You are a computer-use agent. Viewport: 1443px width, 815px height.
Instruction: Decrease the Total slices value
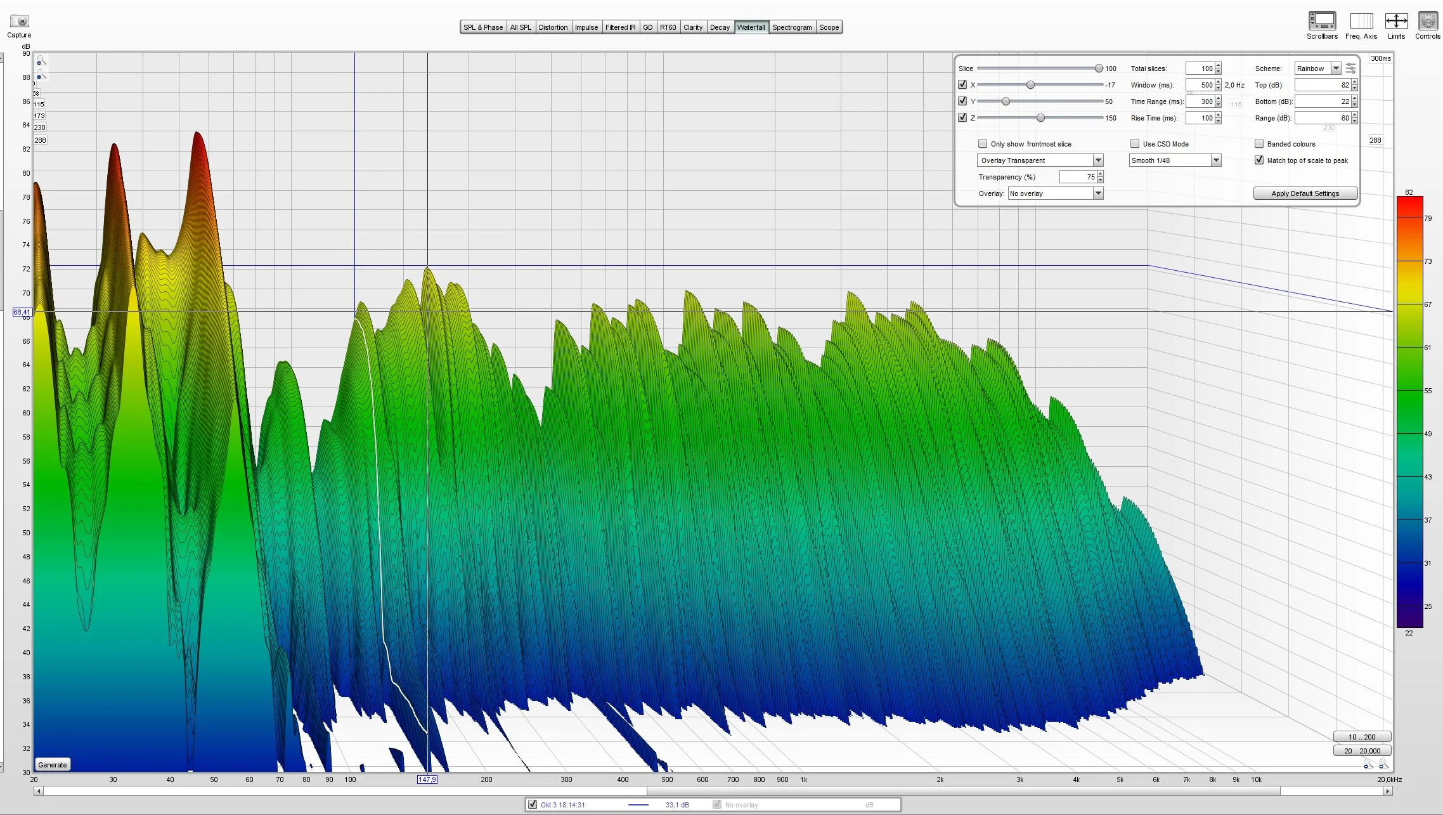(1218, 71)
